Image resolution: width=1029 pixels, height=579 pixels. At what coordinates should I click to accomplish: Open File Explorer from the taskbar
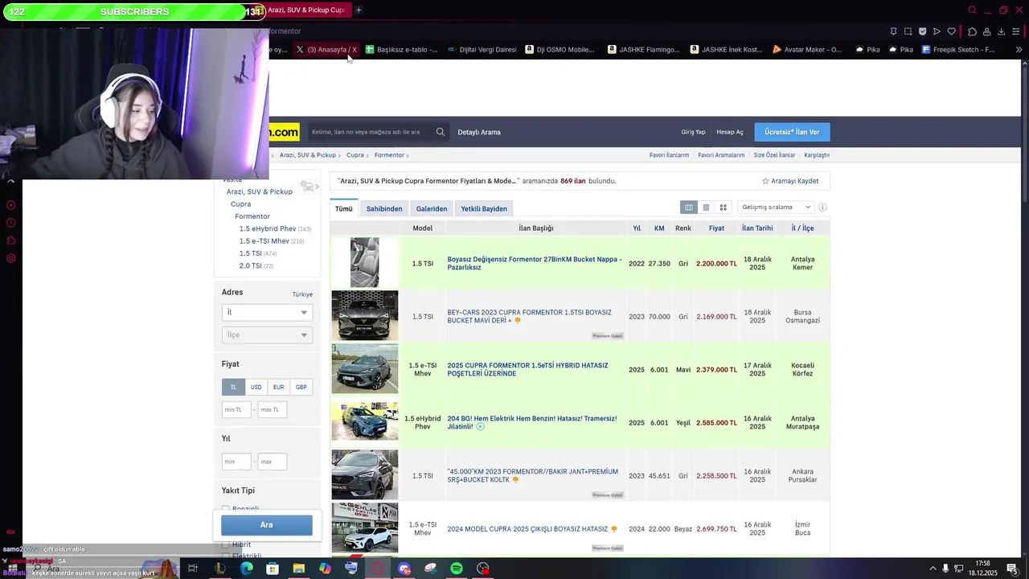pos(298,569)
